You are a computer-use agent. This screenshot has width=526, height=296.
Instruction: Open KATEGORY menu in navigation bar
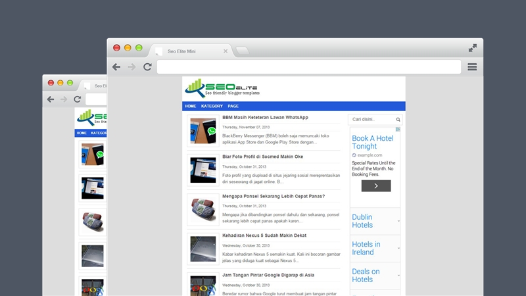212,106
